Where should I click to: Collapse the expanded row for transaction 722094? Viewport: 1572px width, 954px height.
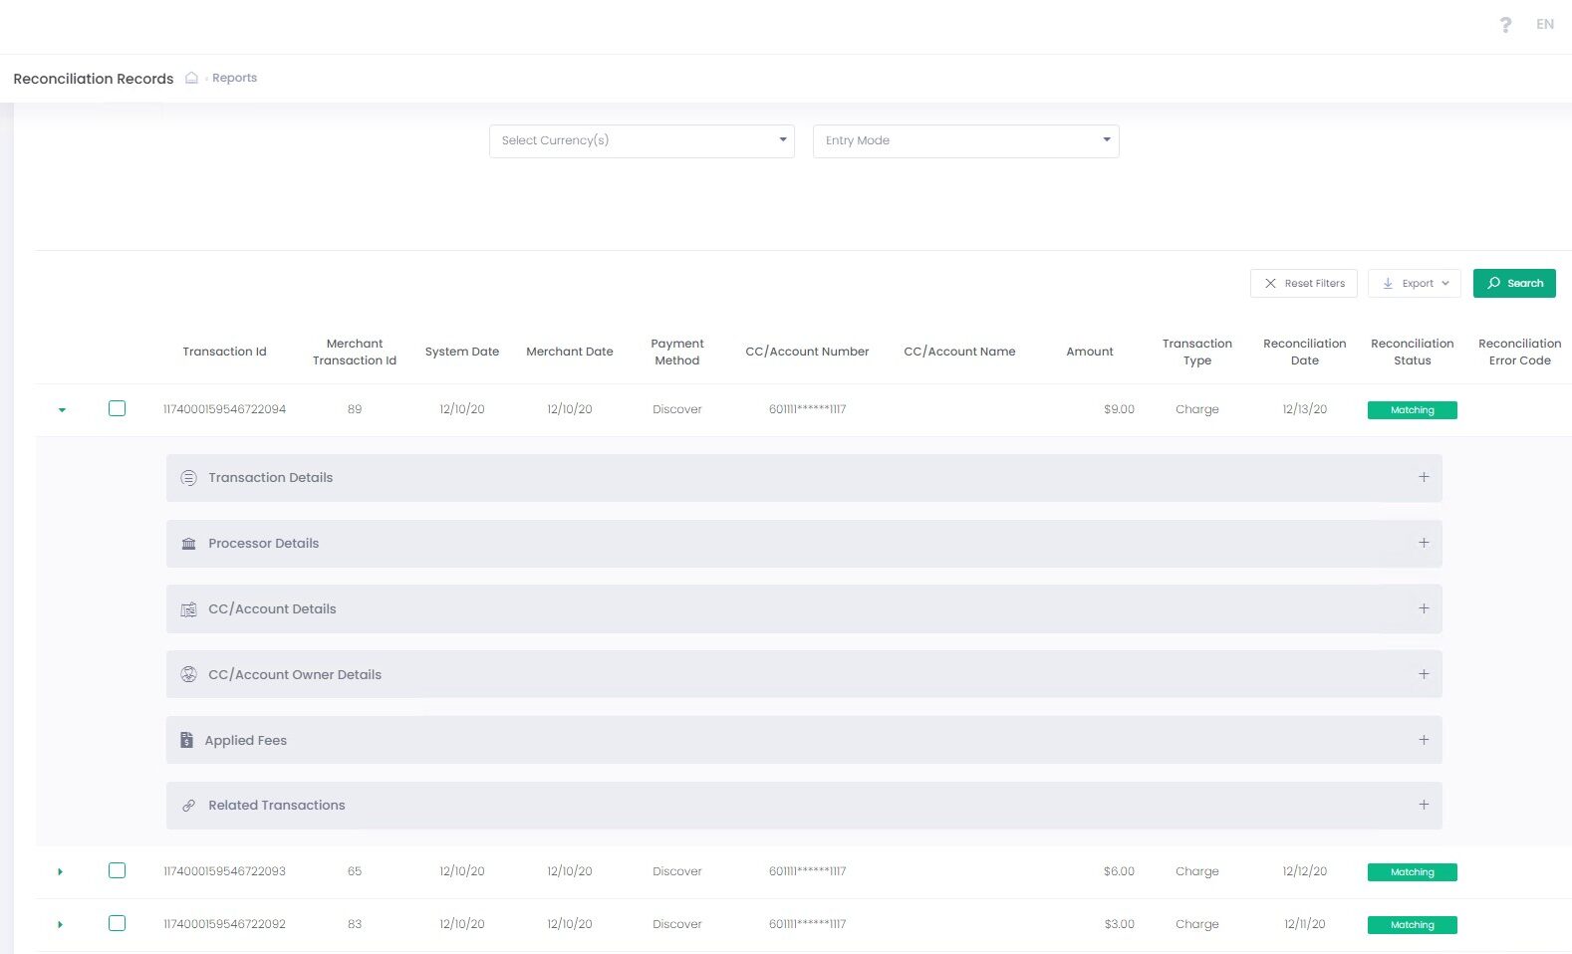(62, 409)
